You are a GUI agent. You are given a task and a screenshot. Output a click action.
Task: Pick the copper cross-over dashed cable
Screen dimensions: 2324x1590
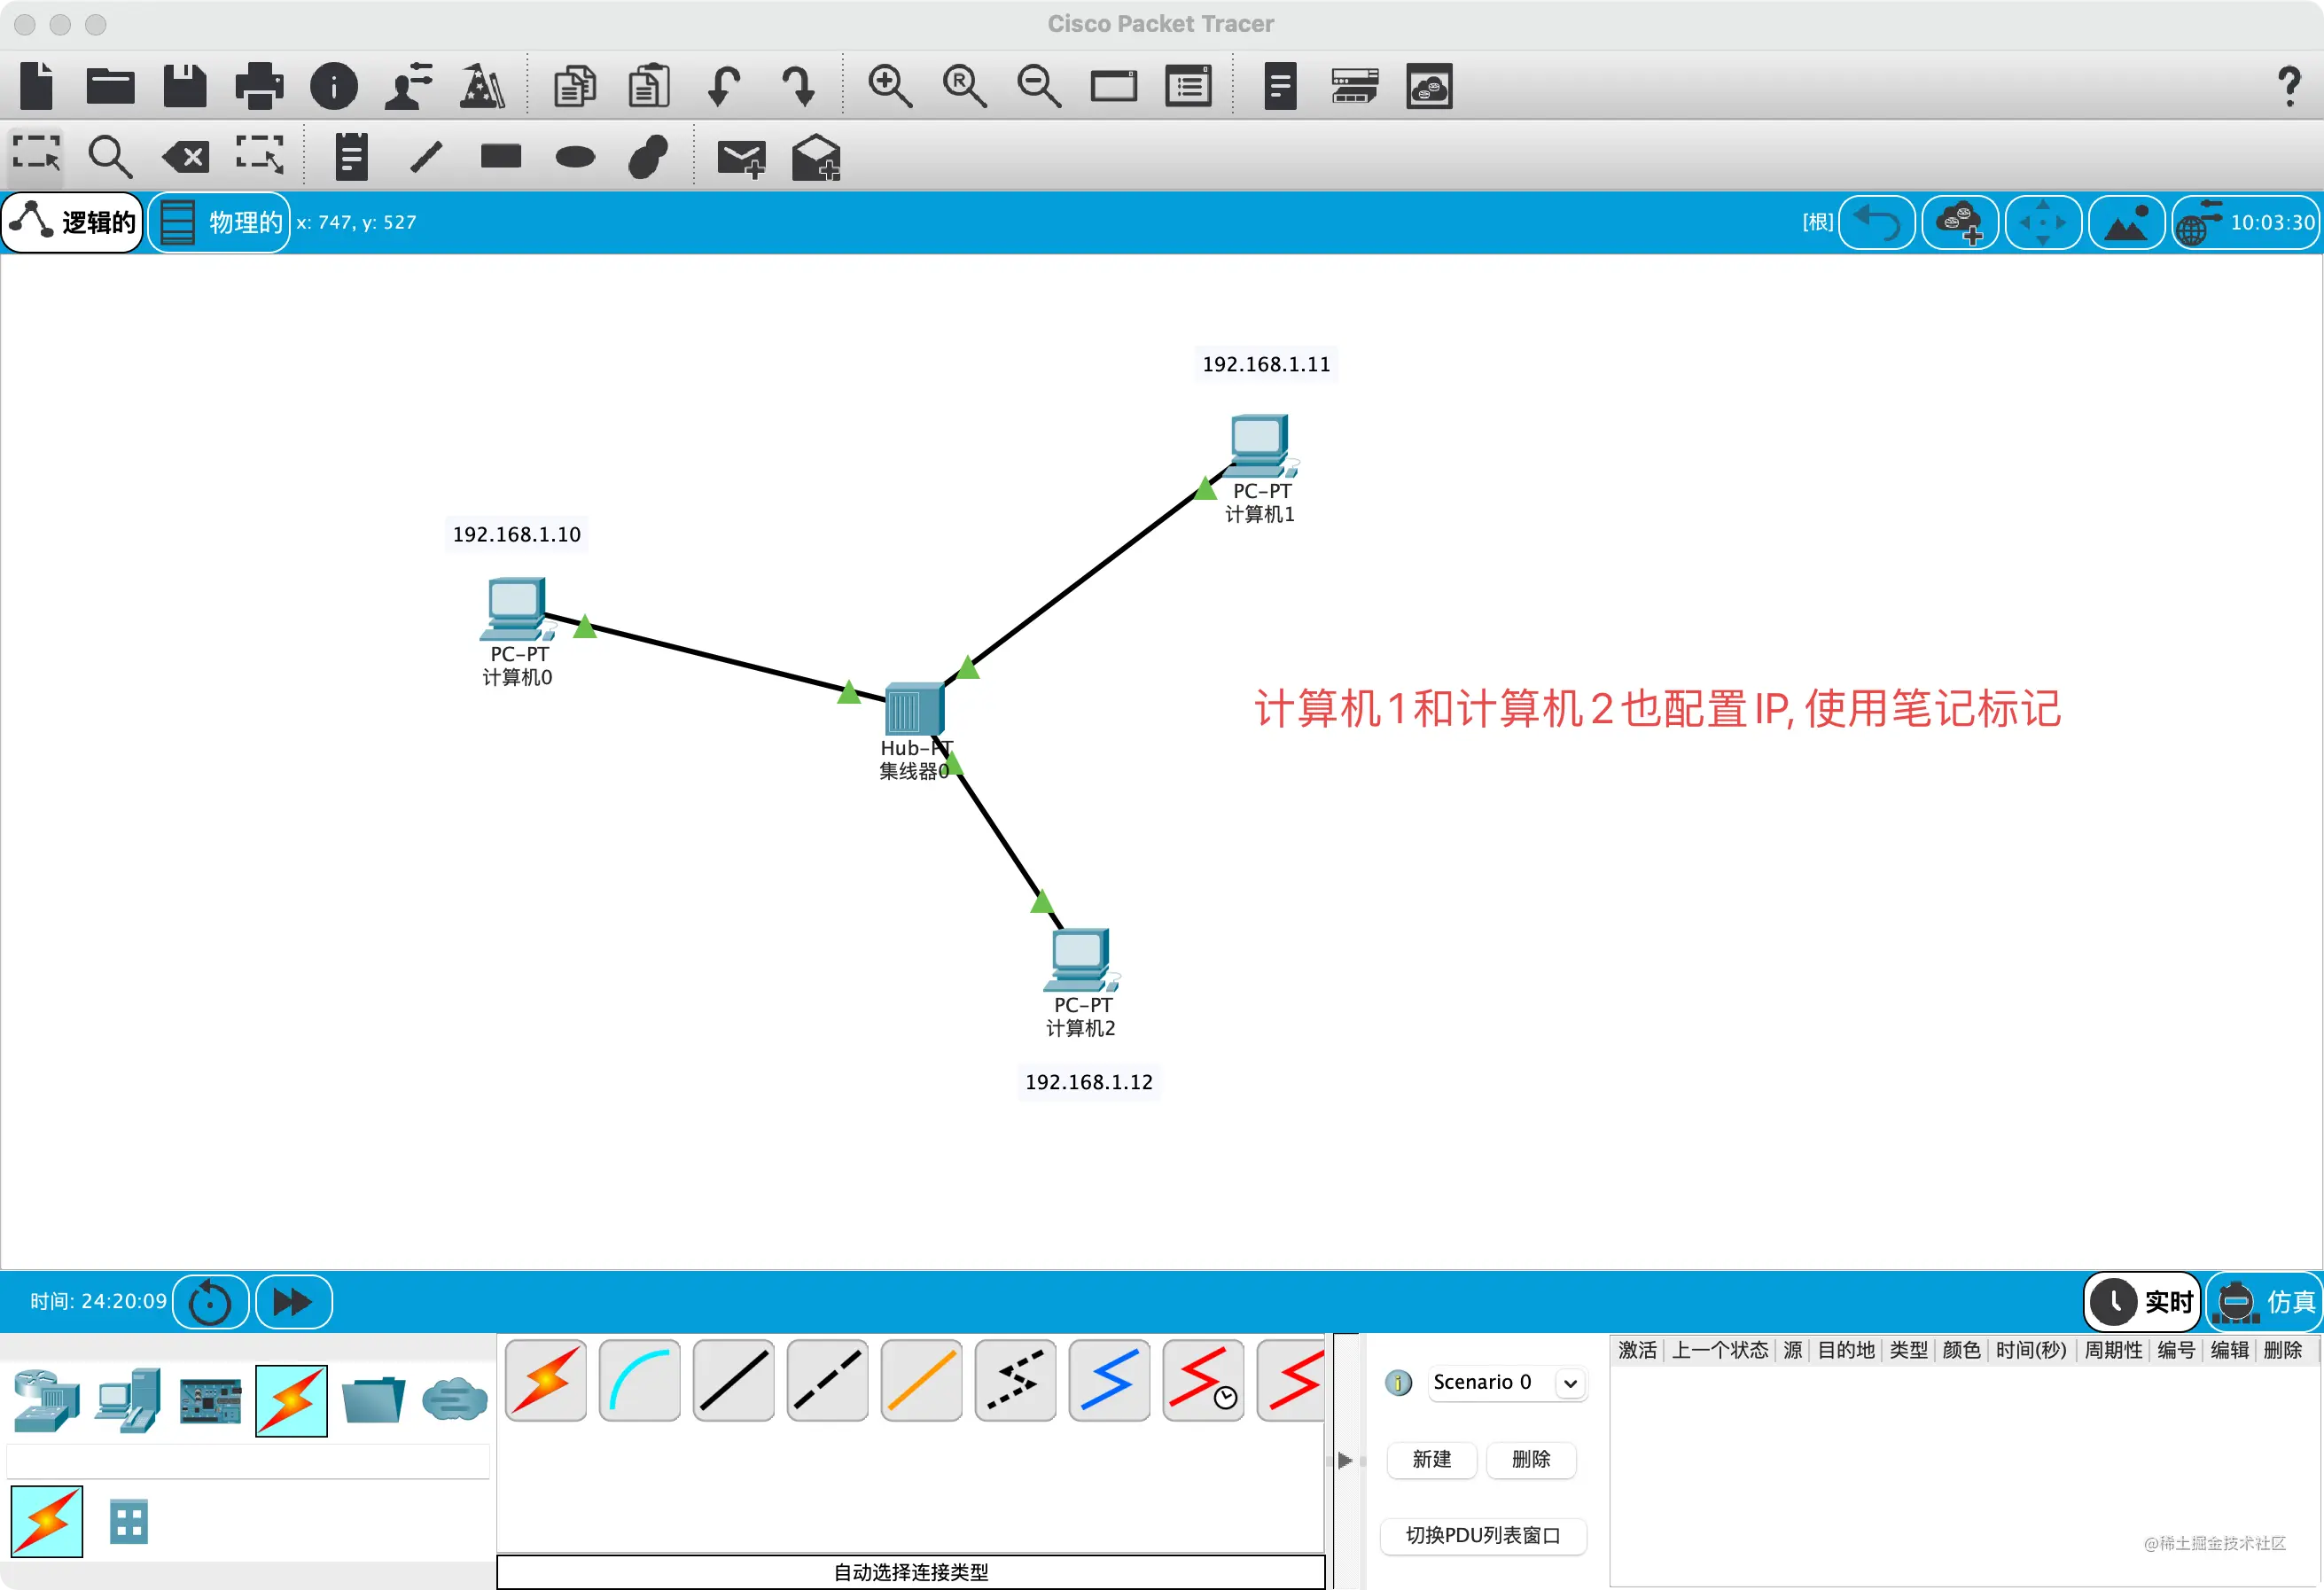(x=828, y=1381)
